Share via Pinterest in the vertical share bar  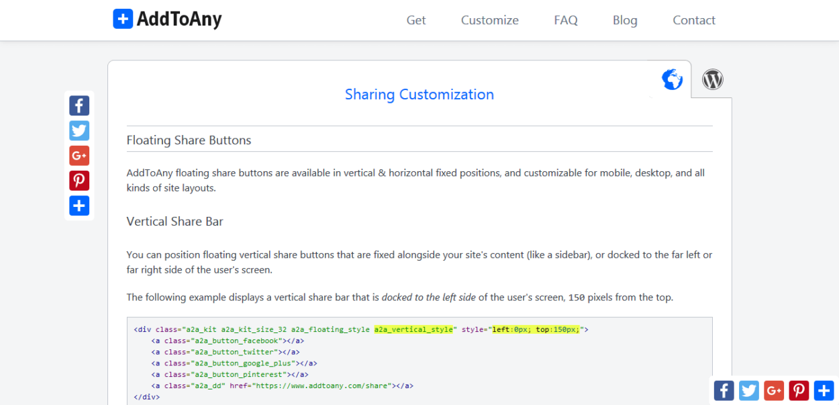(79, 181)
